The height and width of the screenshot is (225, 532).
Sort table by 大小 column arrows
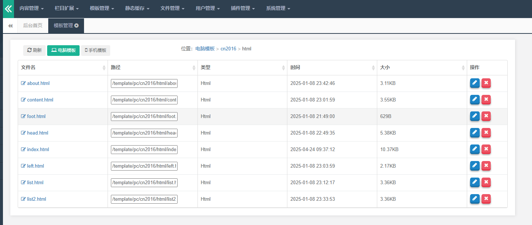pyautogui.click(x=463, y=68)
